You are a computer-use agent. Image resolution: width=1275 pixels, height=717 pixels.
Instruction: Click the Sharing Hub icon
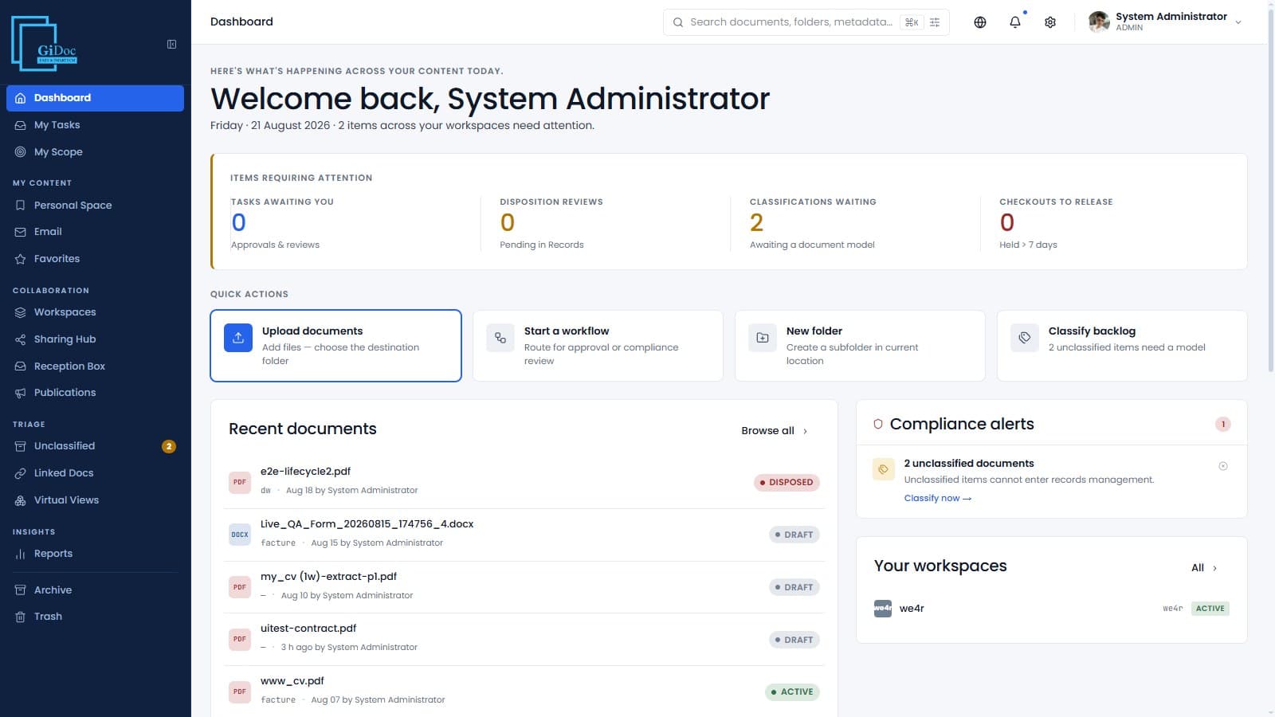pyautogui.click(x=21, y=339)
